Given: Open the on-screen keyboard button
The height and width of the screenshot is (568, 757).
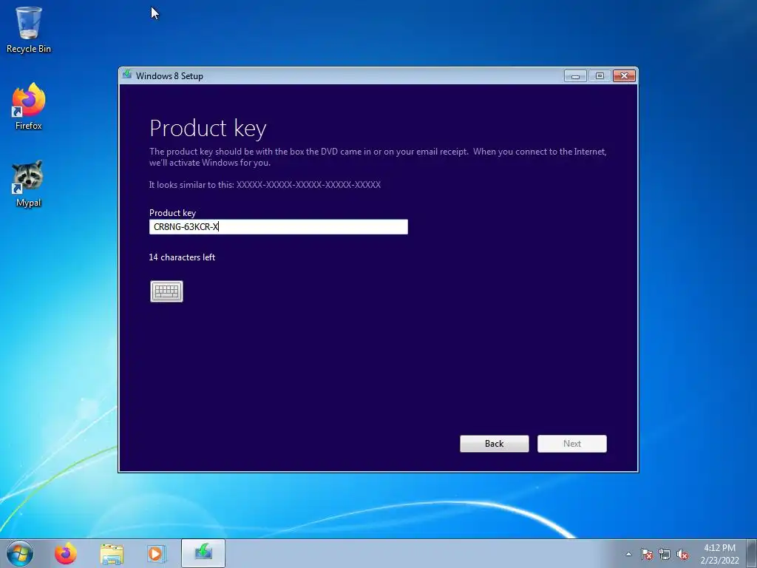Looking at the screenshot, I should point(166,291).
